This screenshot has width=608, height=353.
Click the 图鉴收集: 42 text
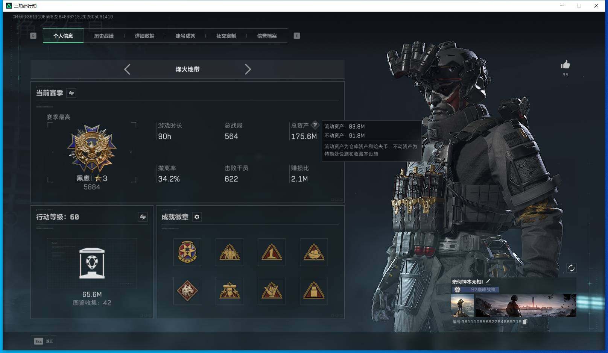[x=92, y=303]
